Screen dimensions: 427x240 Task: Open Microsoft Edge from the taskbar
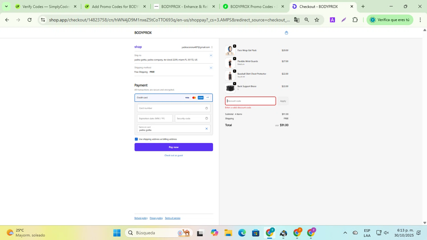242,233
